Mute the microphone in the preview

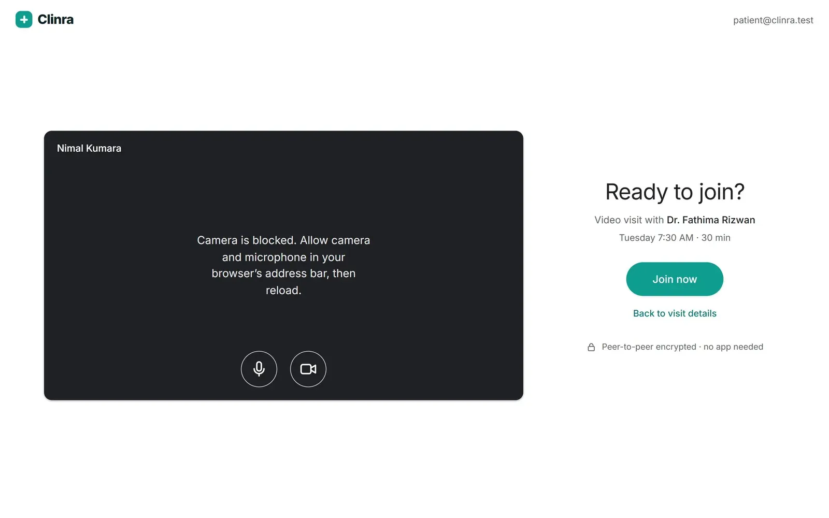coord(259,369)
